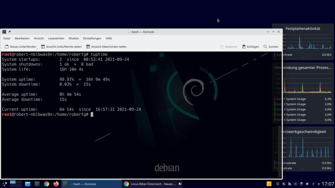Click the '99.97%' uptime value
Image resolution: width=335 pixels, height=188 pixels.
coord(67,79)
